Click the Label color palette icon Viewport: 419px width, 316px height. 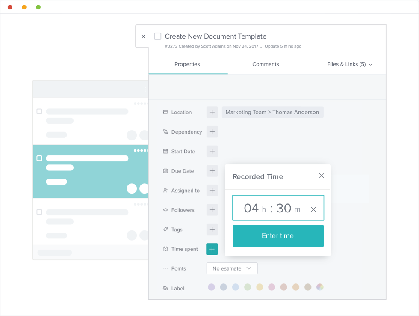point(165,288)
